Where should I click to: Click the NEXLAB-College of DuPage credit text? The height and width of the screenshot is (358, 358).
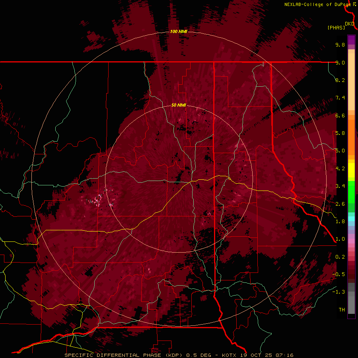pos(317,4)
